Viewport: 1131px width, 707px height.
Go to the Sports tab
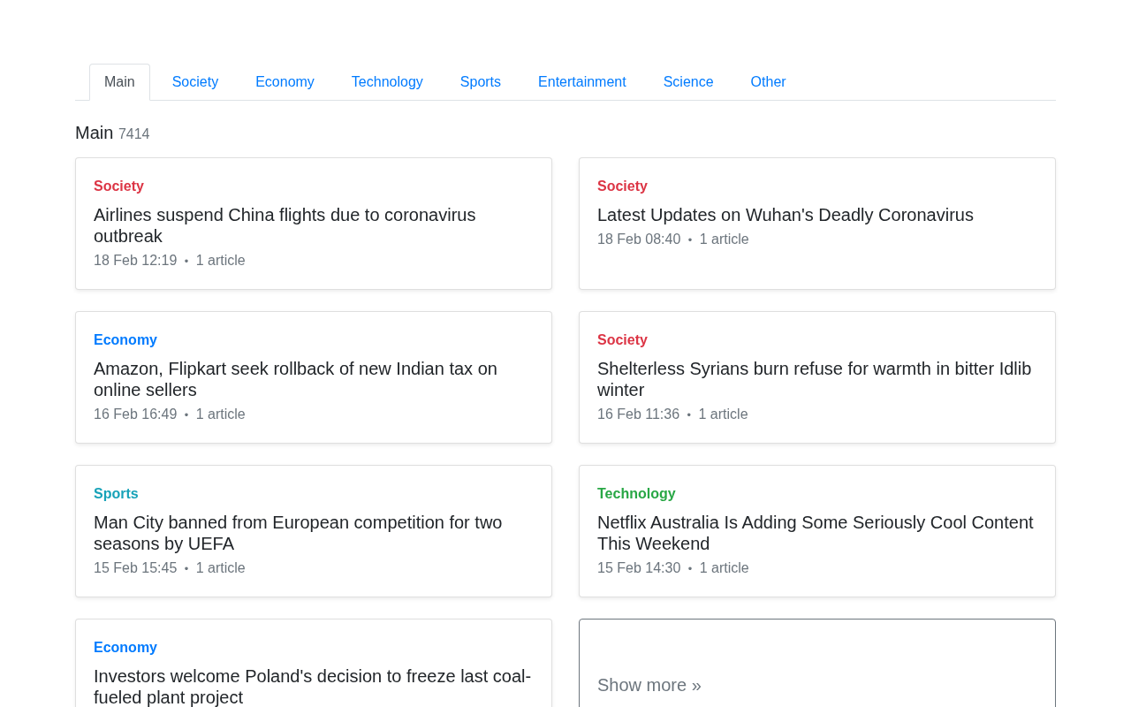click(480, 82)
